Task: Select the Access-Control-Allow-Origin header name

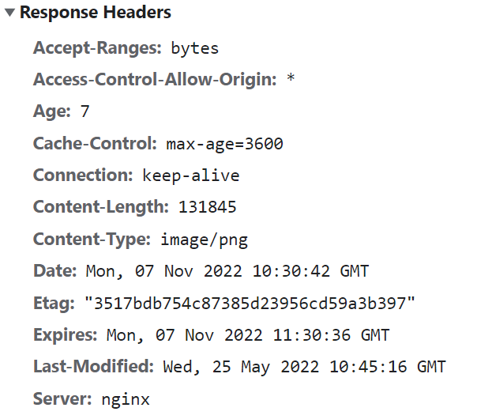Action: click(x=156, y=80)
